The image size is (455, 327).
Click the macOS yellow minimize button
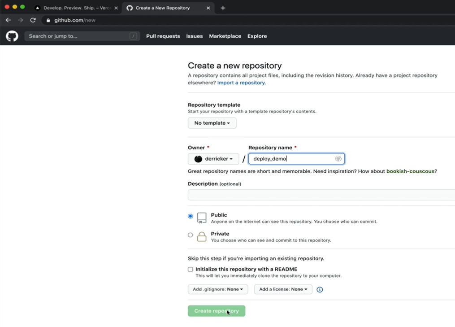coord(15,7)
